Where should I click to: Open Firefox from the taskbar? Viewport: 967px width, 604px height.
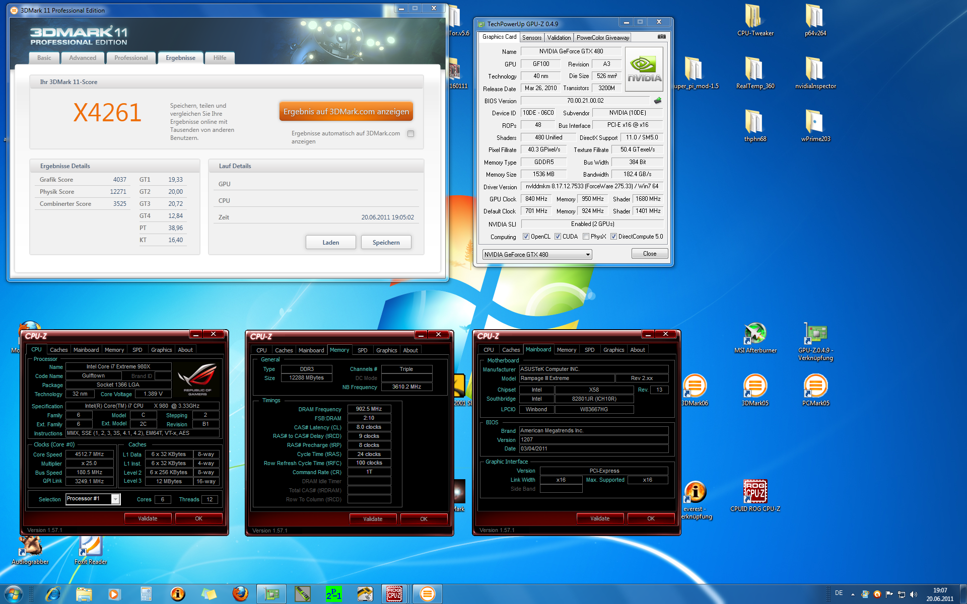(240, 594)
